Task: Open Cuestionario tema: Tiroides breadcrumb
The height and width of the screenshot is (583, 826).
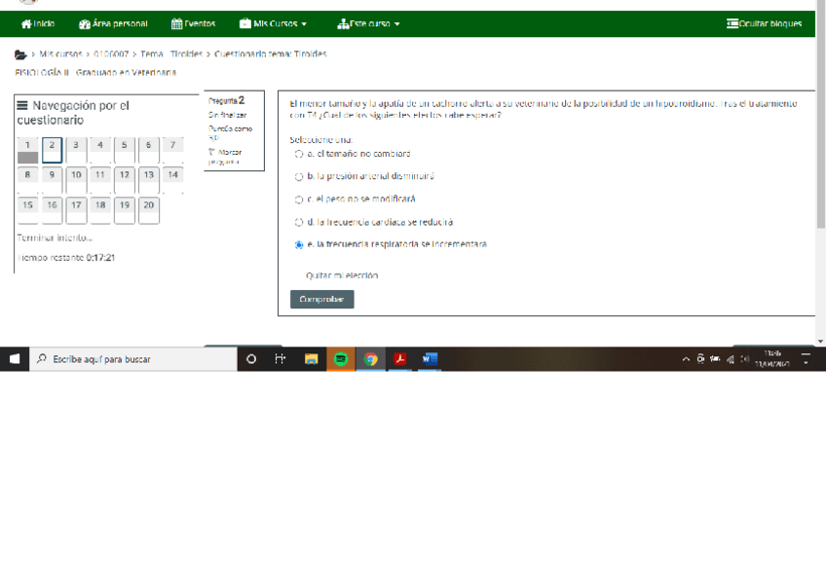Action: point(270,54)
